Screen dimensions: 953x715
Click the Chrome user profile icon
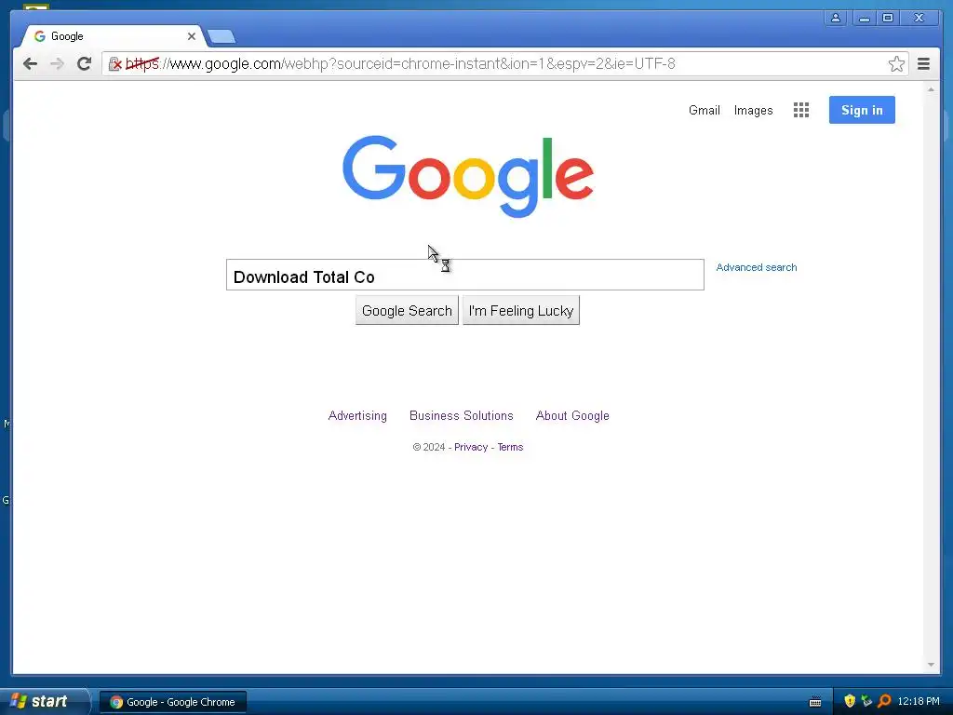(x=836, y=19)
